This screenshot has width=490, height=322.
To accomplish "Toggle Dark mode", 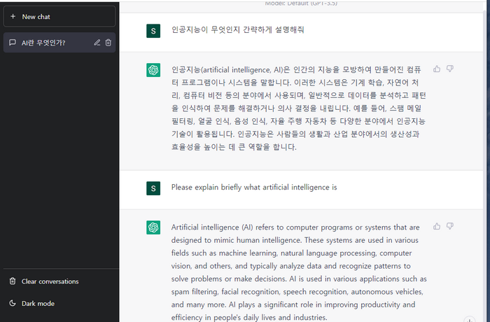I will [59, 303].
